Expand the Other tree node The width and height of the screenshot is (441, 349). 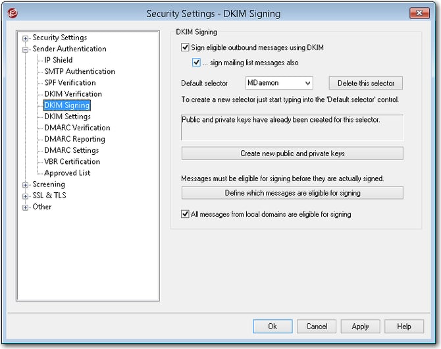(25, 207)
